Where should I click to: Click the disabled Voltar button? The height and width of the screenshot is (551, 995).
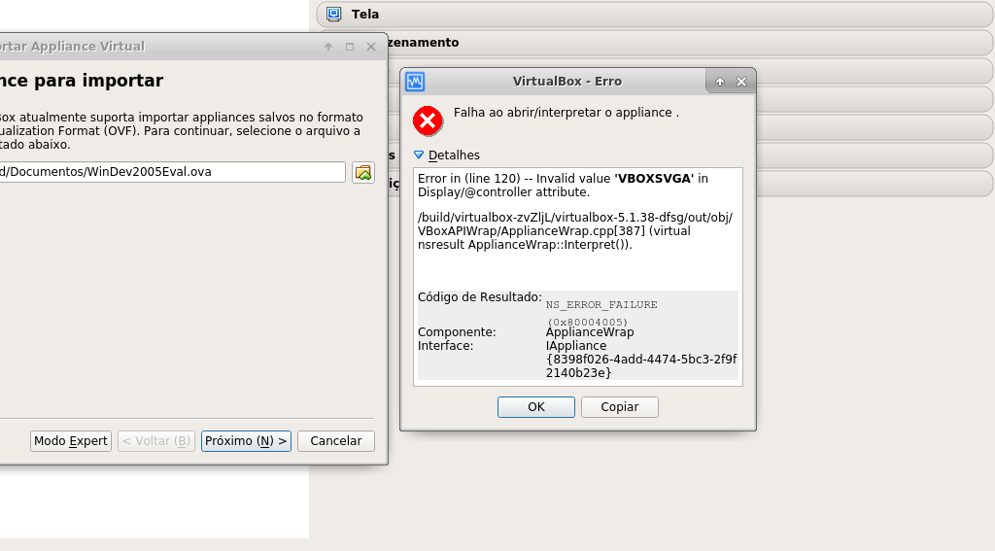click(156, 441)
